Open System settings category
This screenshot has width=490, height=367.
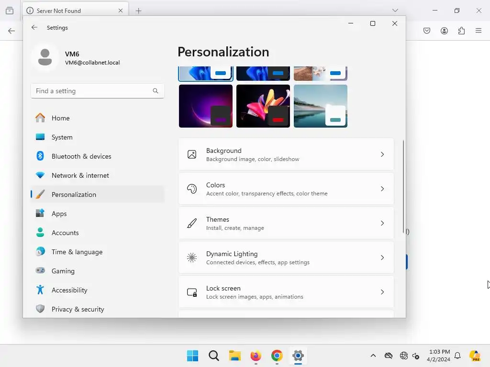pos(98,137)
